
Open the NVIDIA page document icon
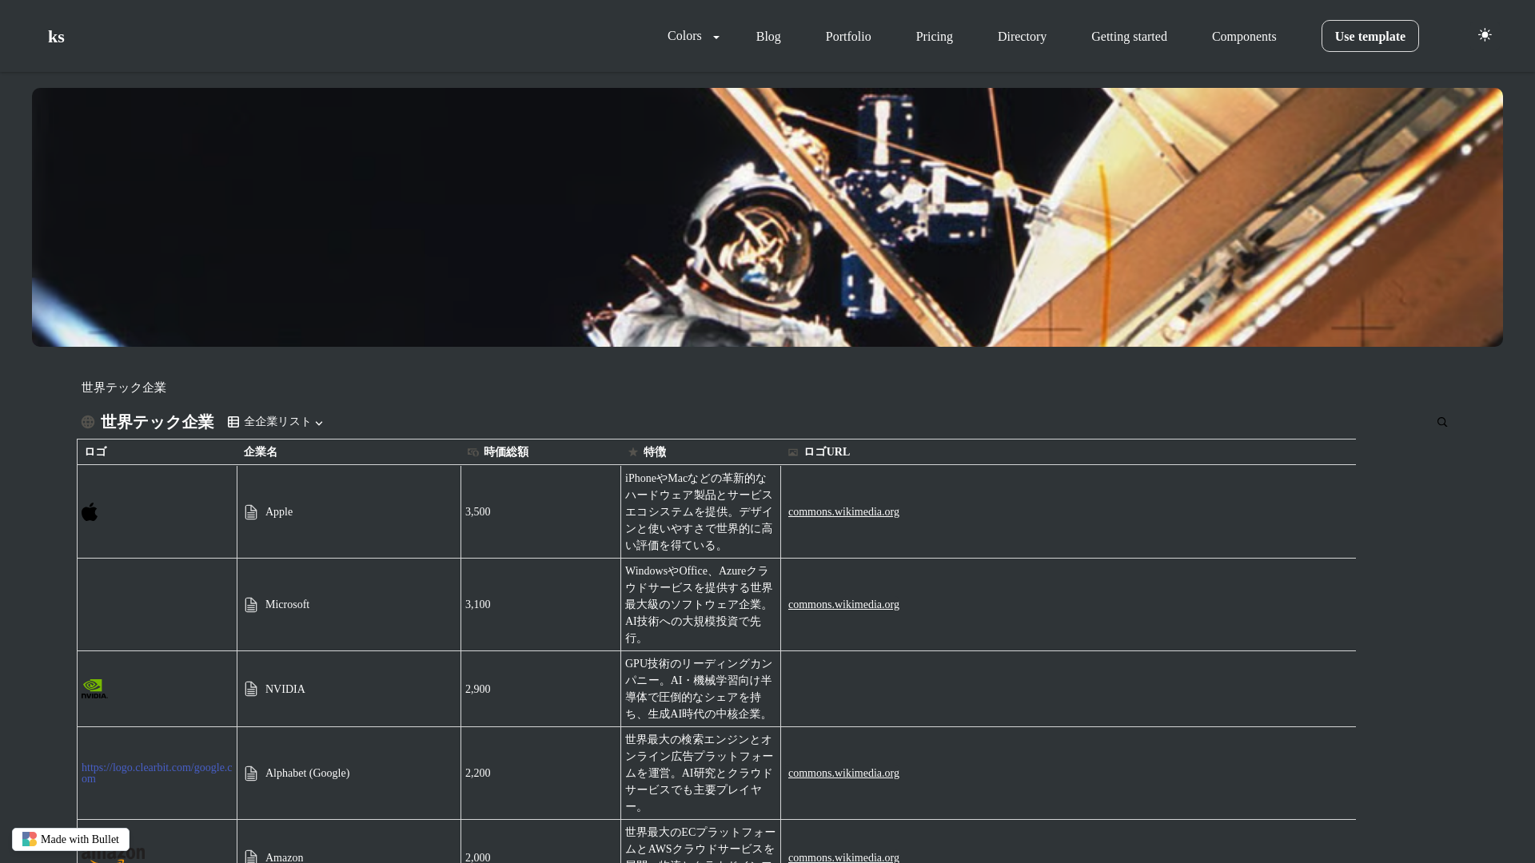(x=251, y=690)
